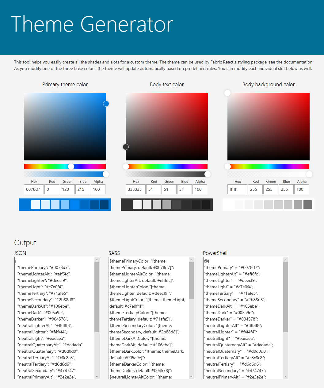324x388 pixels.
Task: Click the scroll-down arrow on SASS output
Action: (191, 377)
